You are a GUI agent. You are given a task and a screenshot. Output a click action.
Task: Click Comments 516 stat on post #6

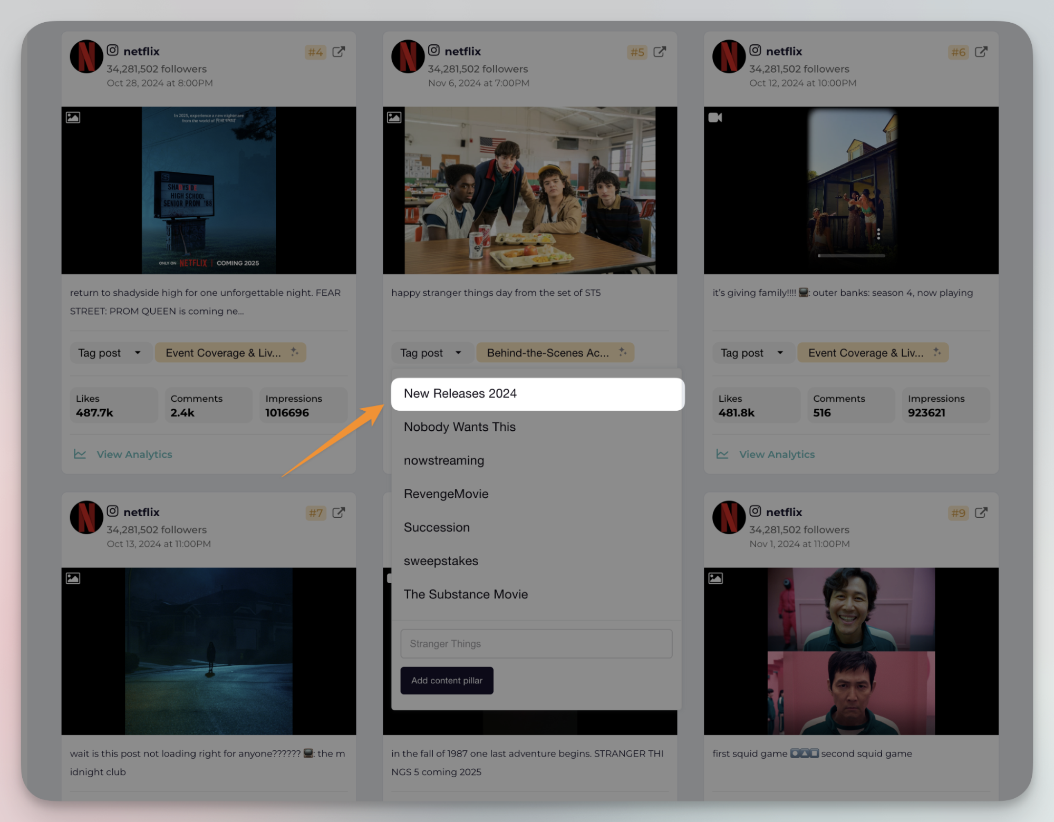[x=851, y=405]
